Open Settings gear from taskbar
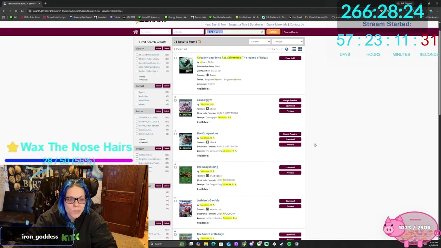The height and width of the screenshot is (248, 441). pos(297,244)
